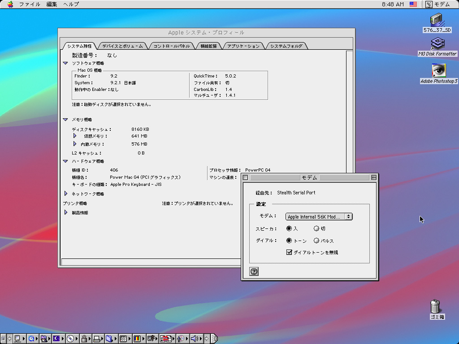The width and height of the screenshot is (459, 344).
Task: Expand the ネットワーク概略 section
Action: click(x=66, y=194)
